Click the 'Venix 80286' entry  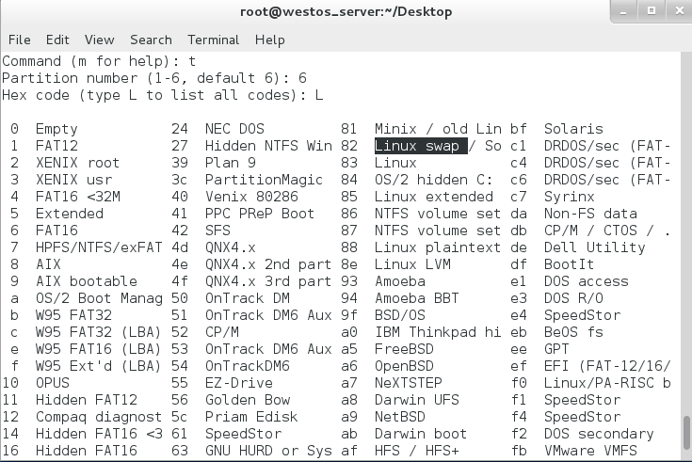click(251, 197)
